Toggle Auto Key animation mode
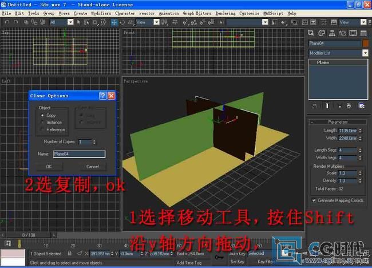 pos(237,254)
